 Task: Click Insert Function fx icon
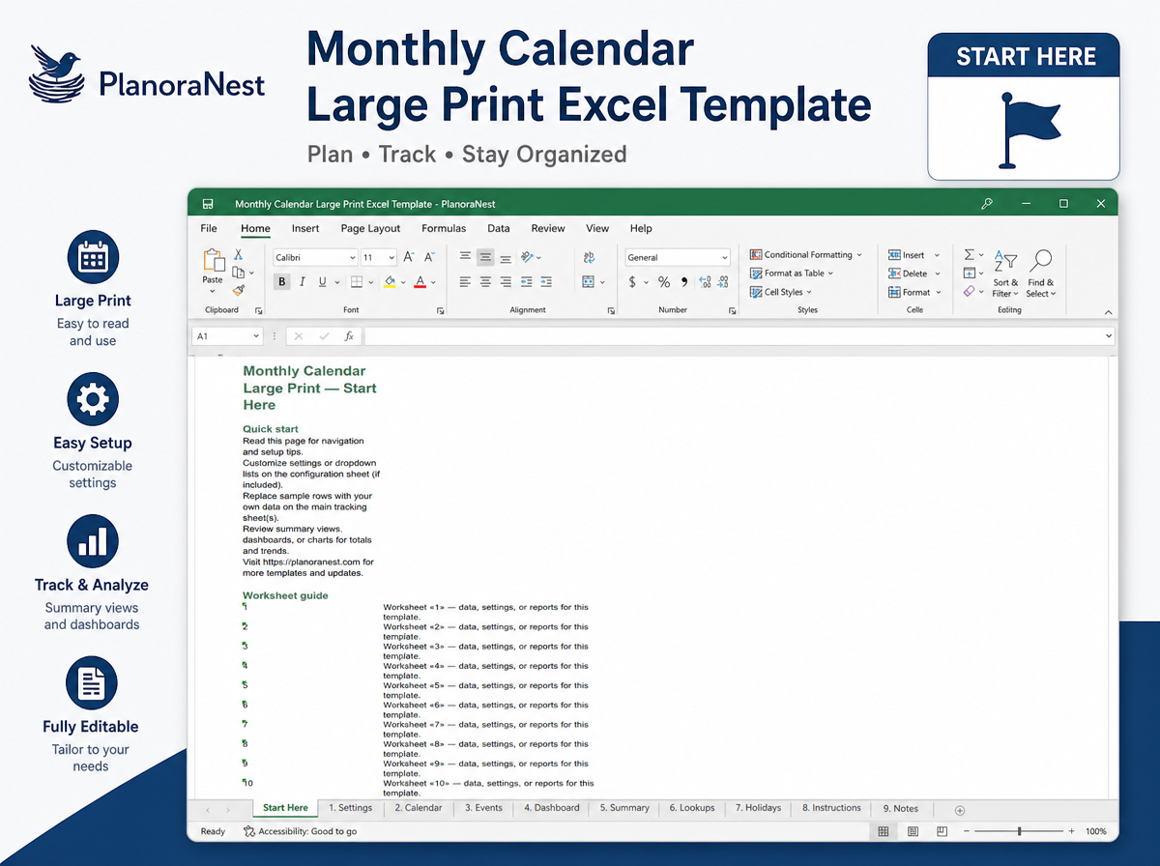click(349, 336)
